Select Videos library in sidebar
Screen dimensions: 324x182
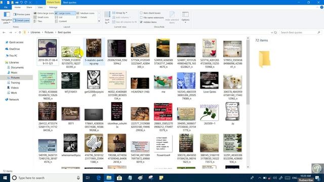tap(13, 87)
